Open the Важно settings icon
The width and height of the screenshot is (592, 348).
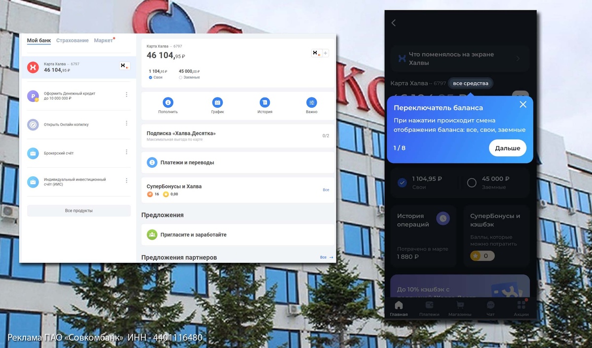[x=312, y=102]
